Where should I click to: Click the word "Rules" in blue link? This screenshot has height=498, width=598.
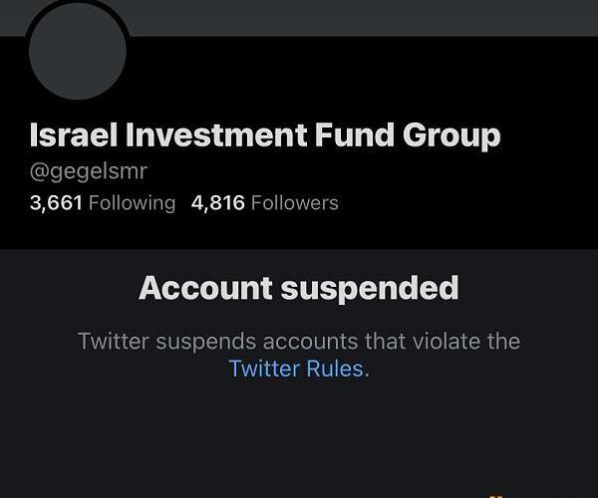point(337,369)
